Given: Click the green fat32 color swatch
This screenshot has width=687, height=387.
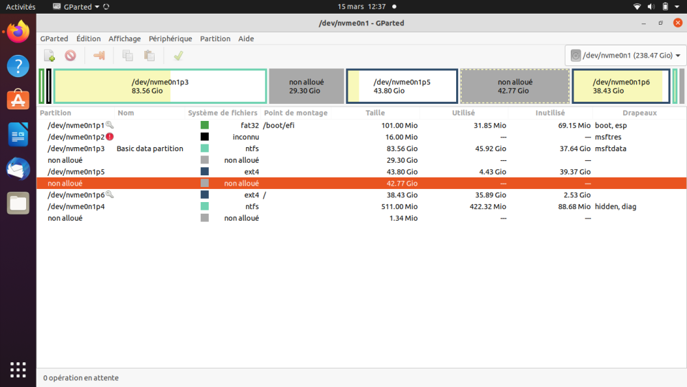Looking at the screenshot, I should 205,125.
